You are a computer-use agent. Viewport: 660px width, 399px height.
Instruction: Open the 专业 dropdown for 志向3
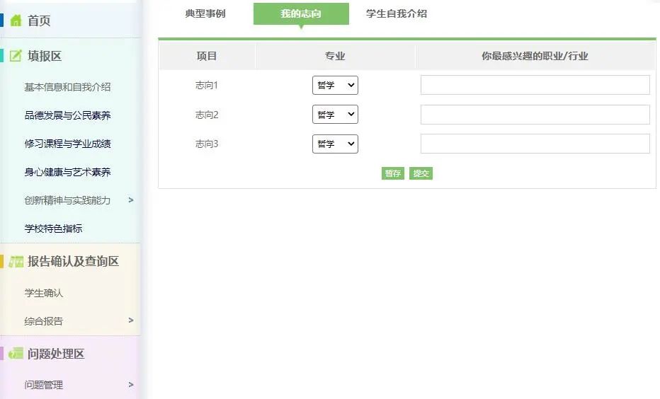point(335,144)
